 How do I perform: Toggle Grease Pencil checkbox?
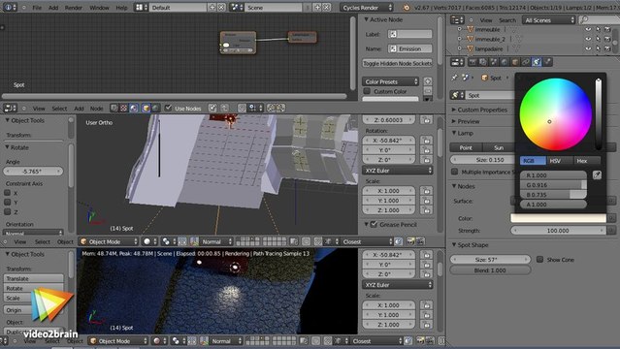click(x=374, y=224)
